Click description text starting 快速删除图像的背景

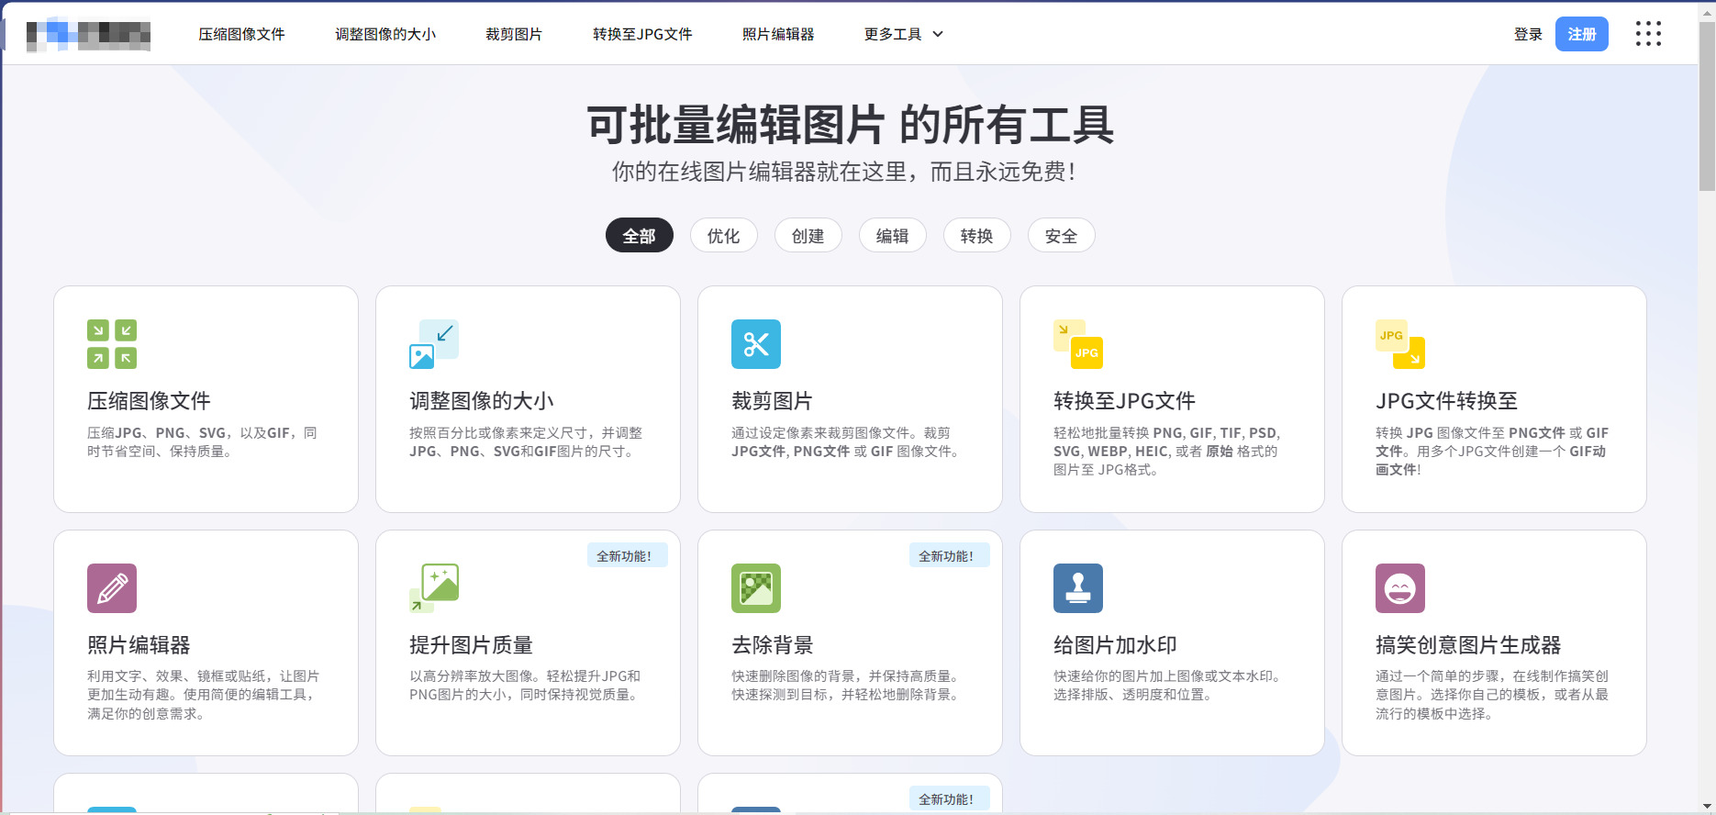pyautogui.click(x=847, y=686)
